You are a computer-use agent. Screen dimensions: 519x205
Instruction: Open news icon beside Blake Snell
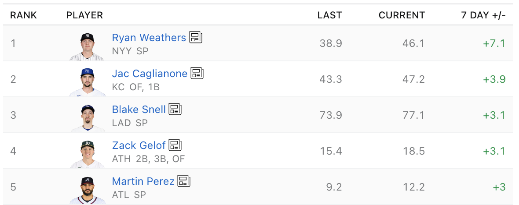click(x=175, y=109)
